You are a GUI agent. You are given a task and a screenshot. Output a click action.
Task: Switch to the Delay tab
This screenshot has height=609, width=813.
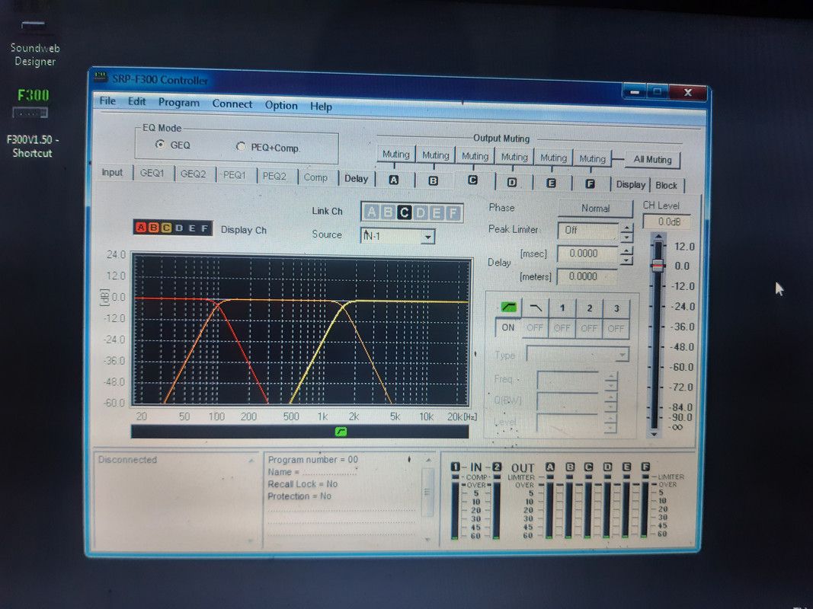pyautogui.click(x=356, y=178)
